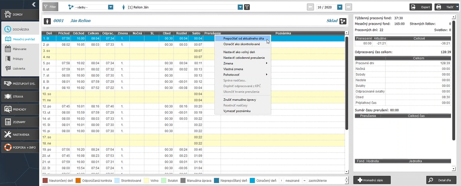Open PODPORA + INFO section

(20, 147)
